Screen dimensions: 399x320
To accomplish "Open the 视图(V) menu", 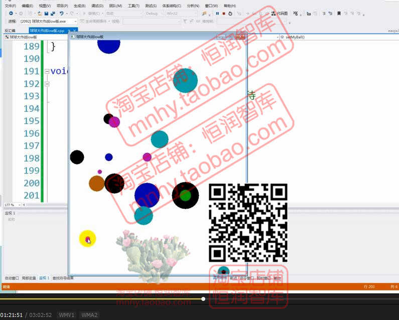I will pos(45,6).
